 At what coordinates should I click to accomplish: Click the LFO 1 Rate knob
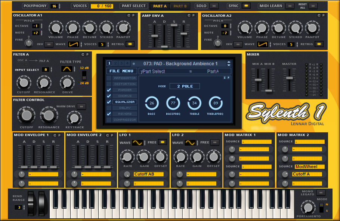click(127, 157)
